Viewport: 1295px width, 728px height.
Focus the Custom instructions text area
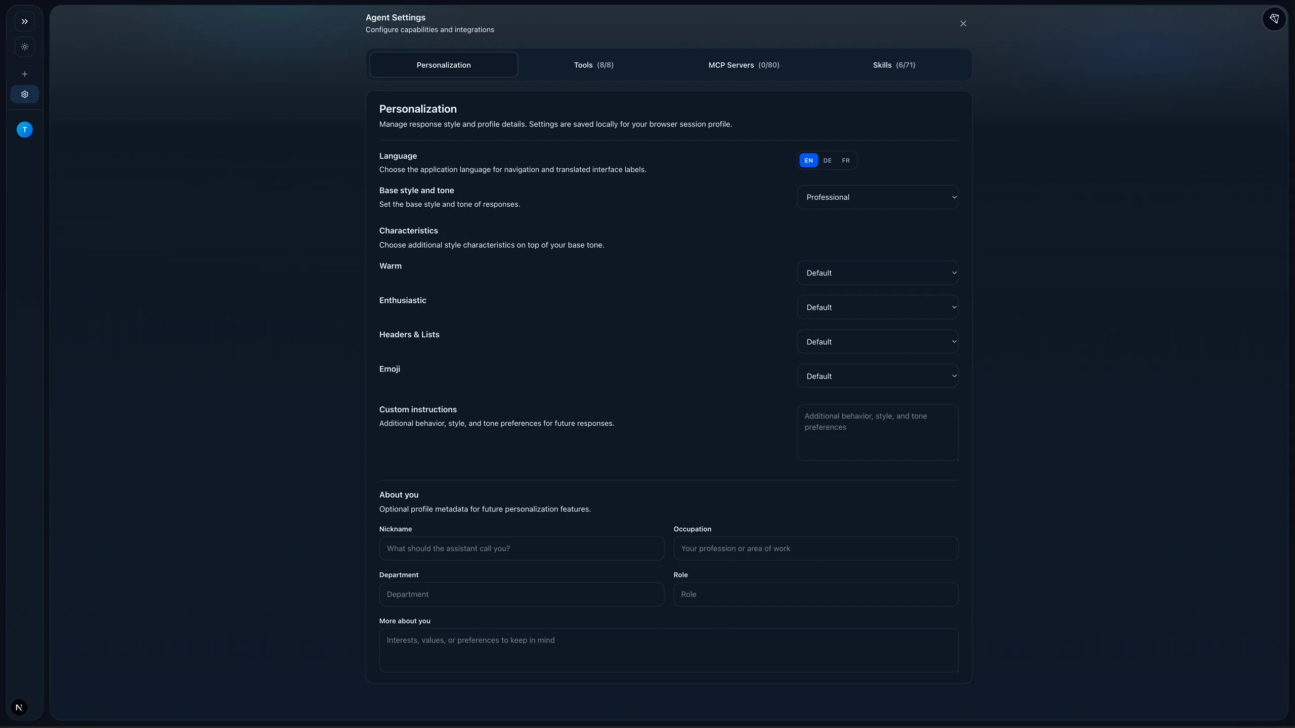(877, 432)
